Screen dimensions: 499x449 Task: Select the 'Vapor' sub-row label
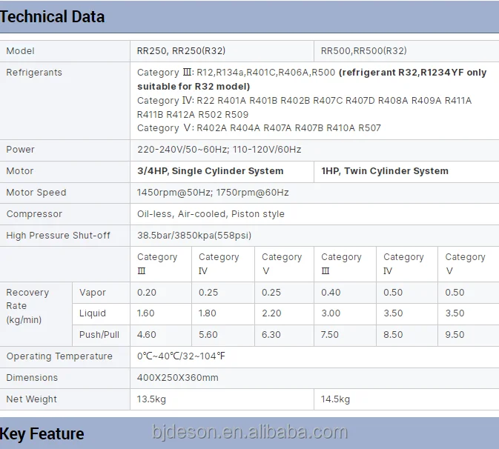click(93, 293)
